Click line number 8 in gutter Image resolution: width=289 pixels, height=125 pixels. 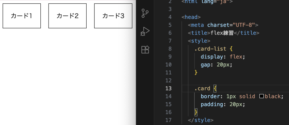click(170, 49)
